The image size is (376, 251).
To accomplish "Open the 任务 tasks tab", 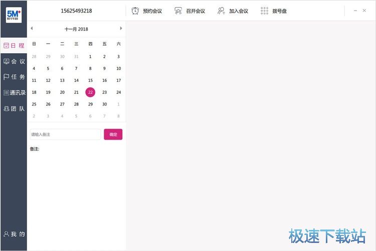I will [14, 77].
